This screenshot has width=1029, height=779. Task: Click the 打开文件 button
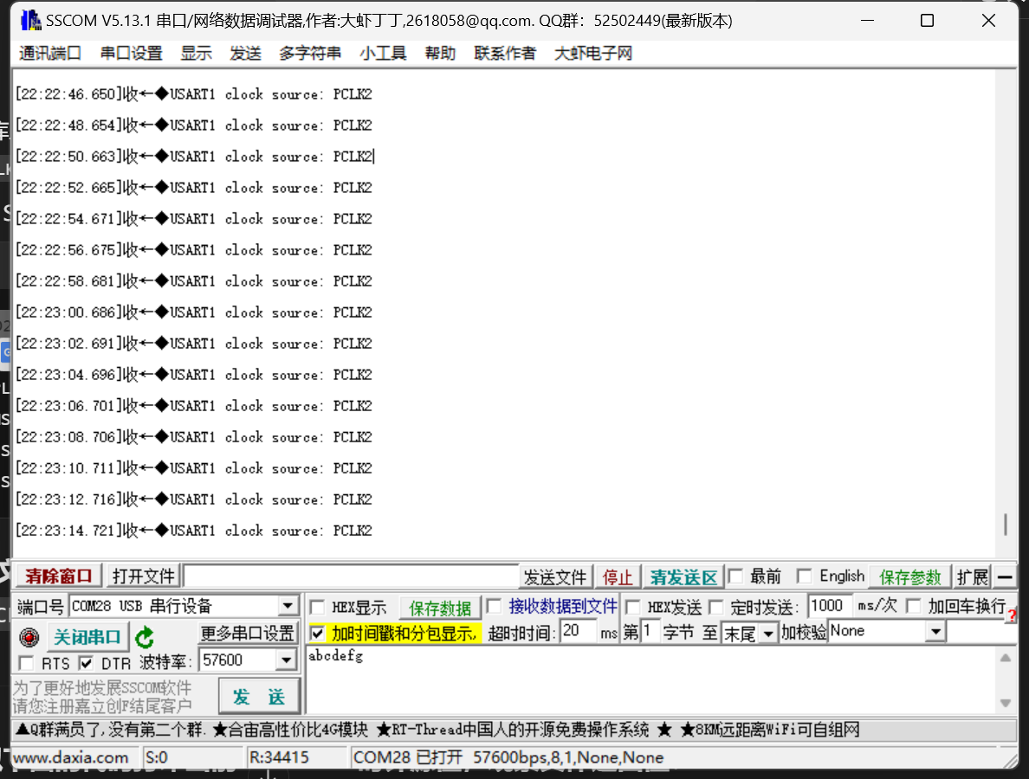[144, 576]
